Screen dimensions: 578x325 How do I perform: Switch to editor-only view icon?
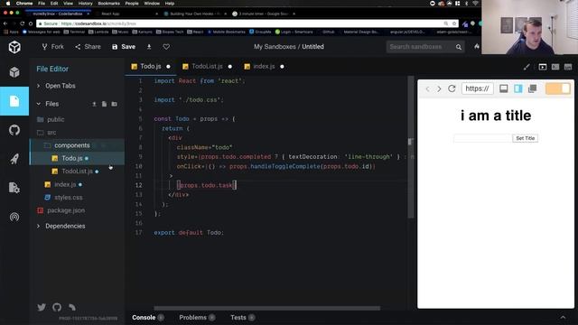[x=568, y=67]
